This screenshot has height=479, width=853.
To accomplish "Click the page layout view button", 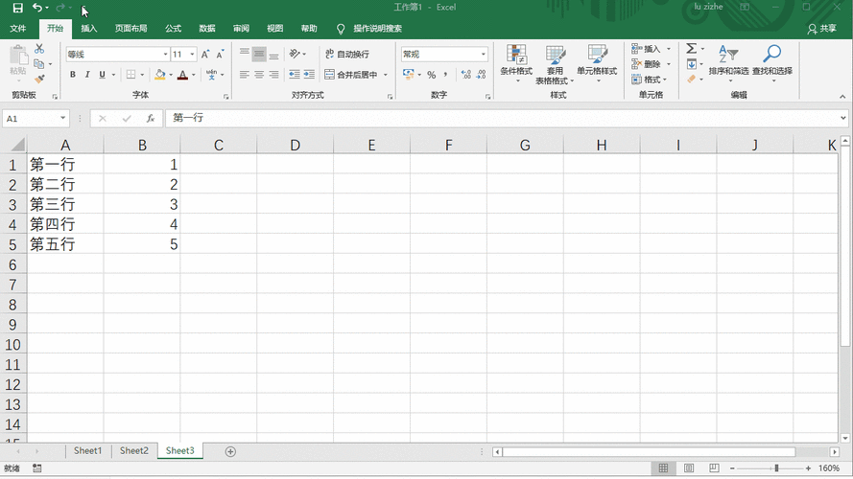I will pyautogui.click(x=689, y=468).
